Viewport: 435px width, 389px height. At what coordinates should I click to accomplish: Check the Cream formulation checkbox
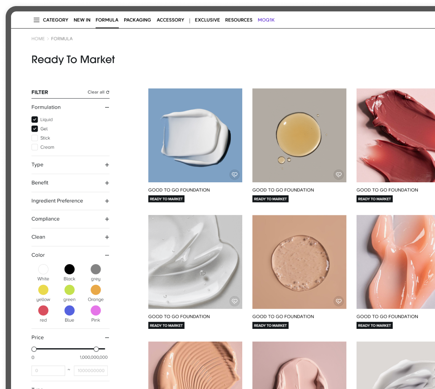pos(35,147)
